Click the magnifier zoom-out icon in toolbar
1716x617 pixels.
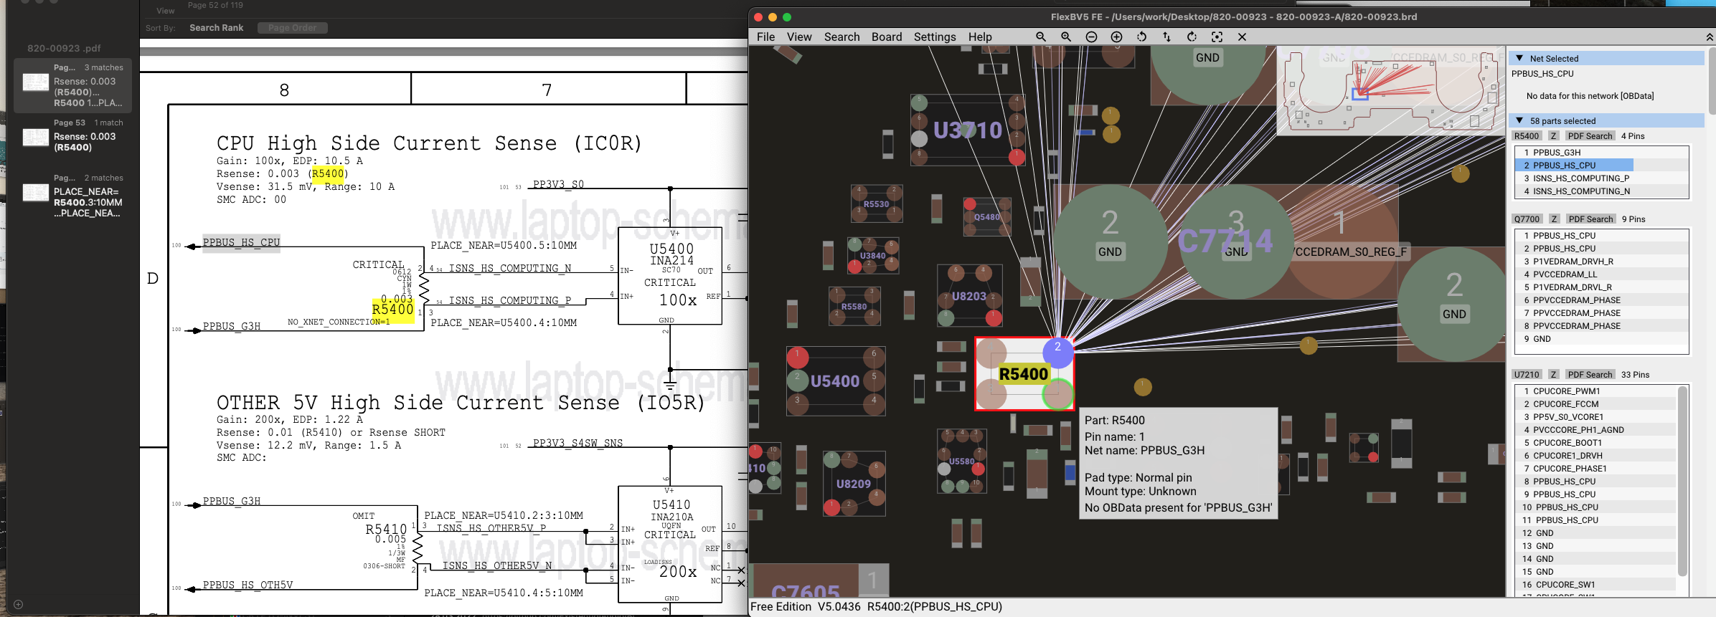pos(1041,37)
